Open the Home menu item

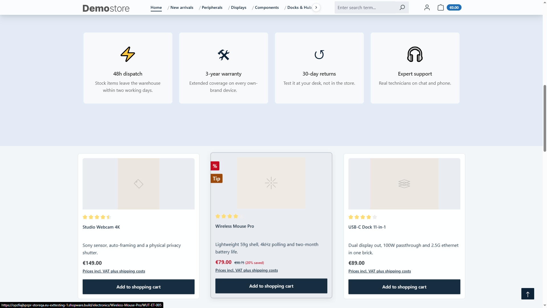coord(156,7)
